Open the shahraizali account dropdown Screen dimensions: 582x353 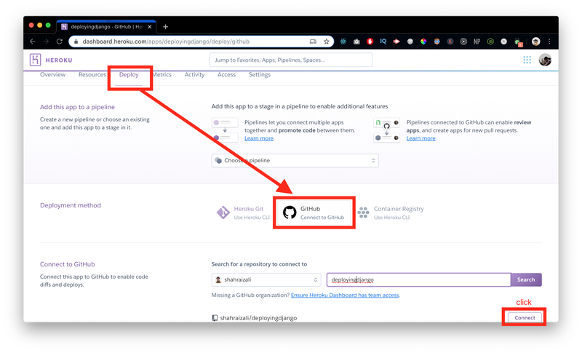[266, 280]
